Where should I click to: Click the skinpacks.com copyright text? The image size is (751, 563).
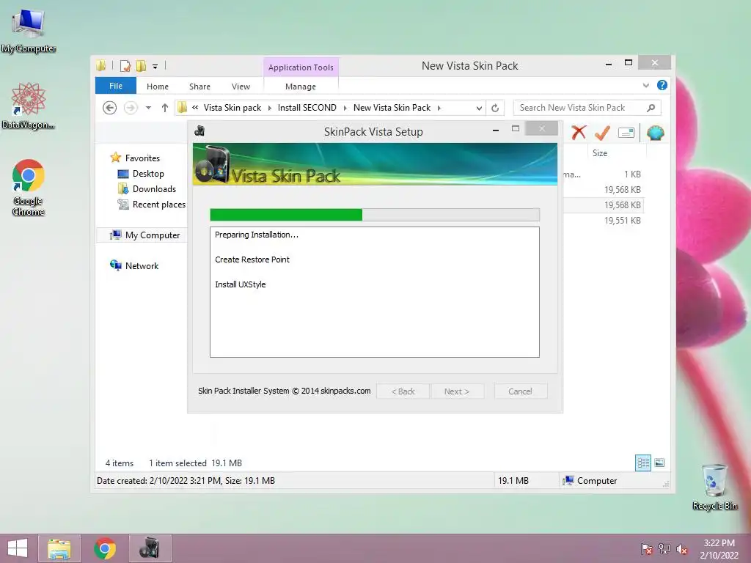[x=284, y=391]
